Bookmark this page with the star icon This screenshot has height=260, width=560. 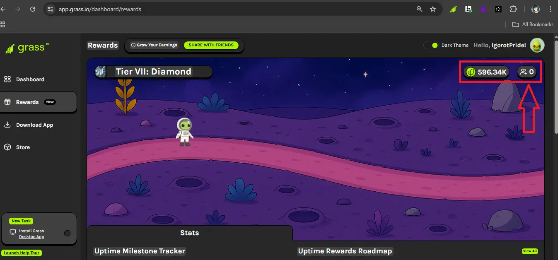(433, 9)
